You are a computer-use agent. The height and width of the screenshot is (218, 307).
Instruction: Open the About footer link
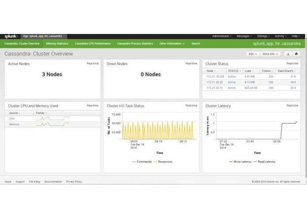point(8,182)
